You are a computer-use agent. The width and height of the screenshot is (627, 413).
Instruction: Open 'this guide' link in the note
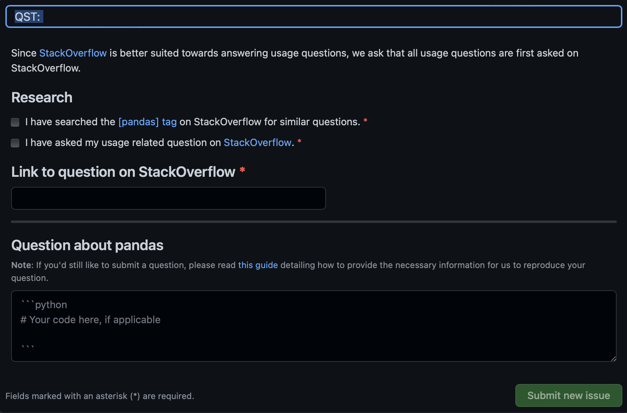(x=258, y=265)
